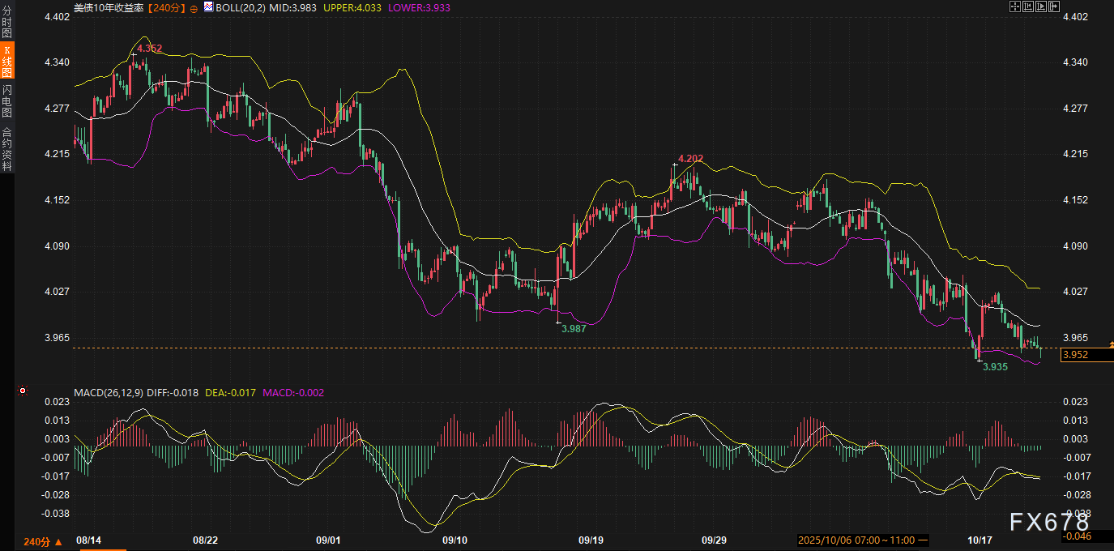Click the 美债10年收益率 chart title
The image size is (1114, 551).
pos(109,7)
